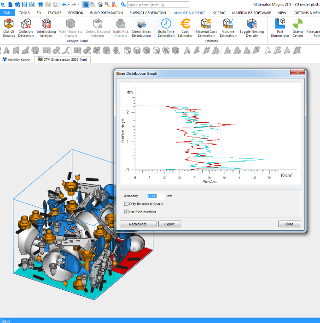320x323 pixels.
Task: Click the blue gears settings icon
Action: tap(123, 4)
